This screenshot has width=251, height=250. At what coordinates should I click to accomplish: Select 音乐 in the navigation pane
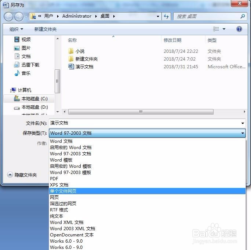pyautogui.click(x=22, y=73)
